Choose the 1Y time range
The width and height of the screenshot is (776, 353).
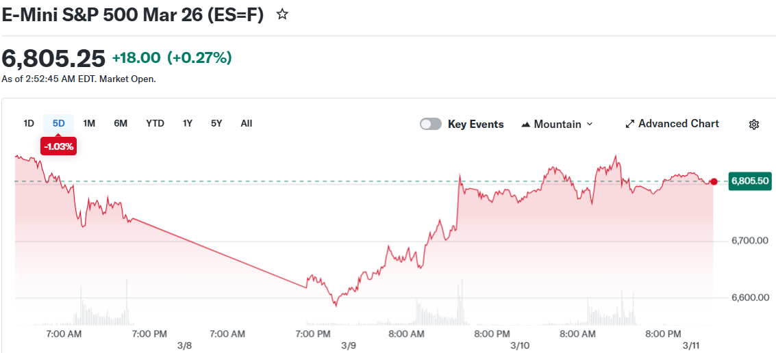click(187, 123)
